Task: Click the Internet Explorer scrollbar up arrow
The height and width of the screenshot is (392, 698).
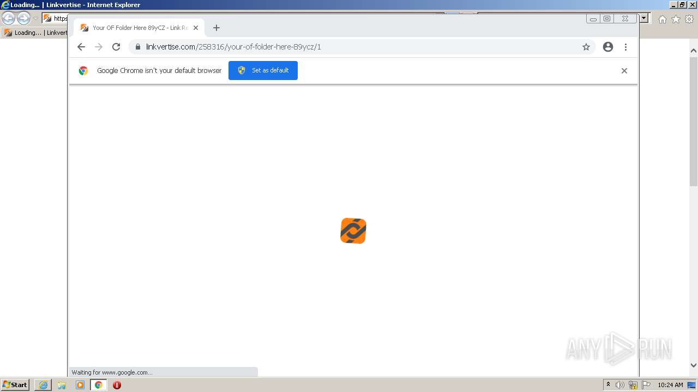Action: (694, 51)
